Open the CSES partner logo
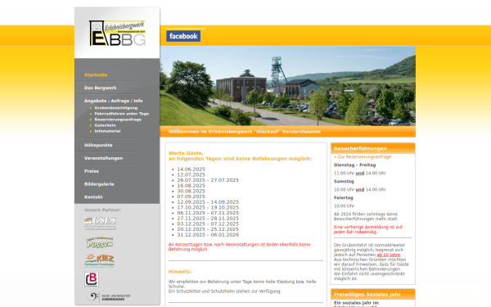Screen dimensions: 491x307 (100, 223)
